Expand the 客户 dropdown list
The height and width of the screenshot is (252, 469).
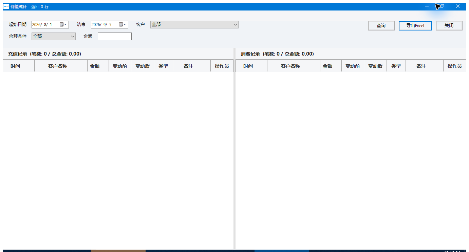point(236,24)
